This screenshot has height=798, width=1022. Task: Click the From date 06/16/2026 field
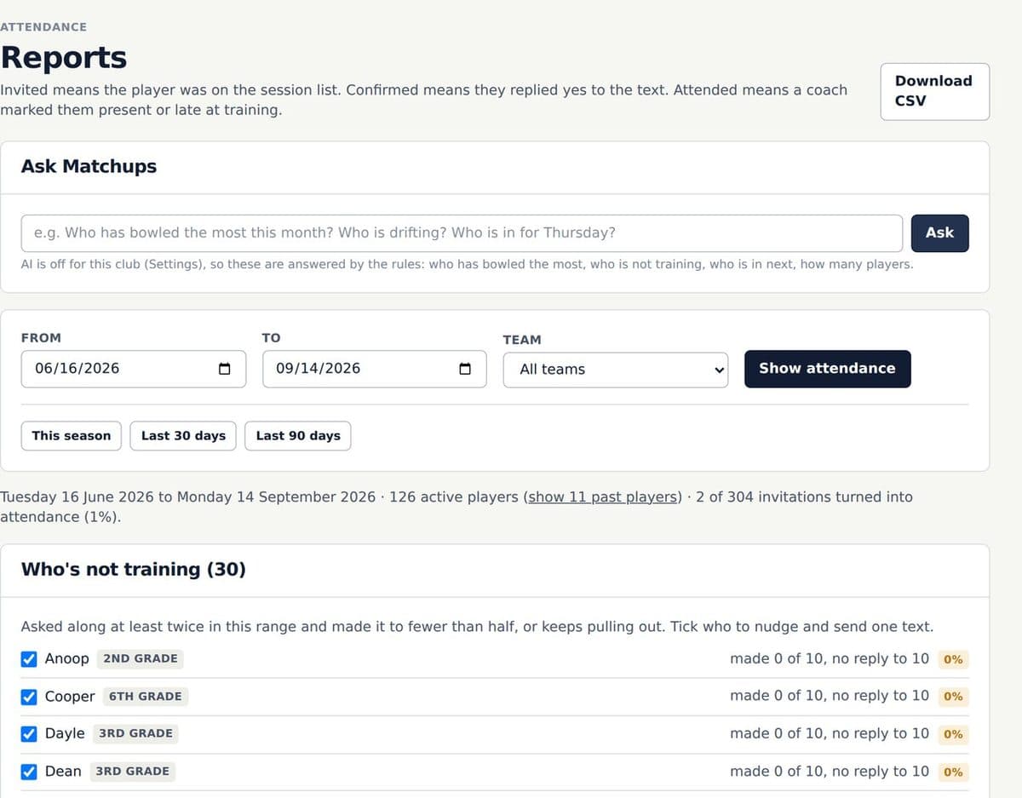click(x=134, y=369)
